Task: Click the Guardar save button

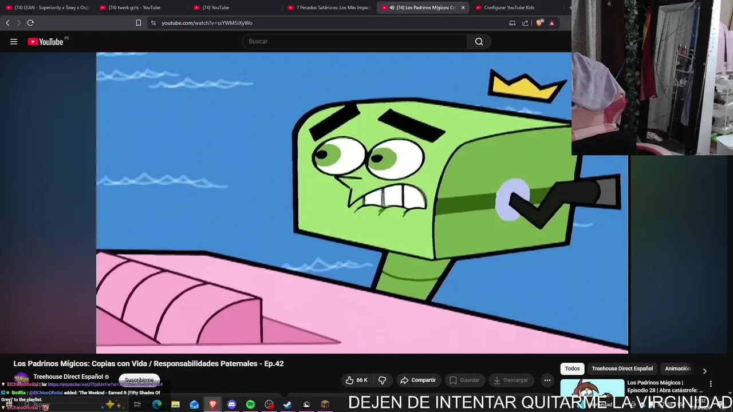Action: [464, 380]
